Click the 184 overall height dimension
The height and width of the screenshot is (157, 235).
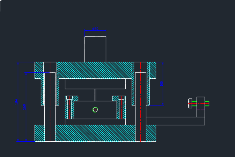[x=16, y=102]
